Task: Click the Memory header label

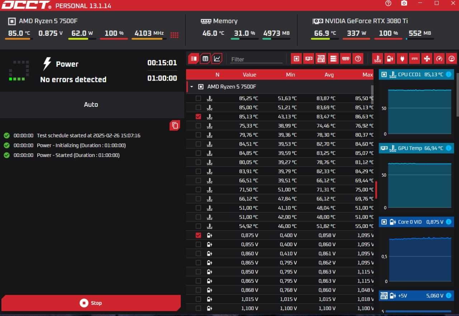Action: point(225,21)
